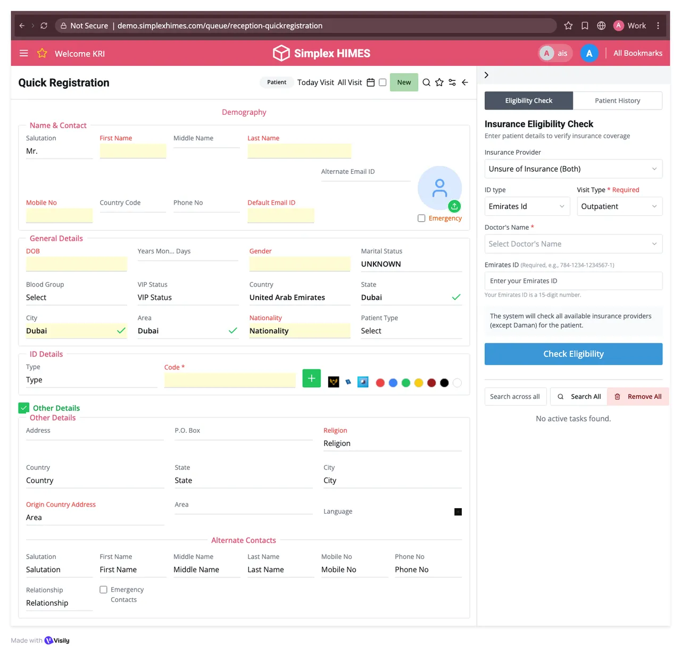The width and height of the screenshot is (681, 655).
Task: Click the search magnifier in Quick Registration toolbar
Action: (427, 82)
